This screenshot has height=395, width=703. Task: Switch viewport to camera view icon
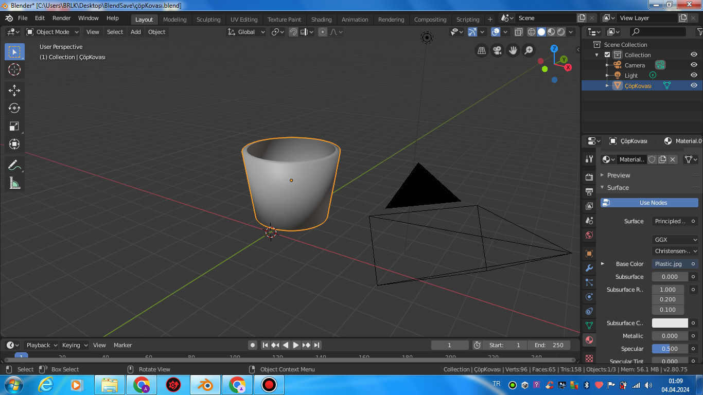(497, 50)
